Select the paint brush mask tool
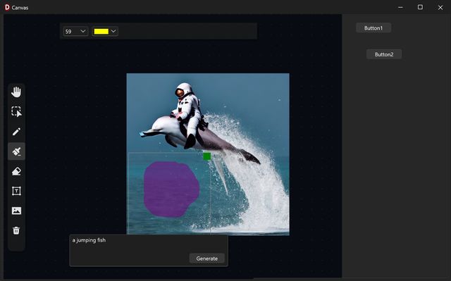The width and height of the screenshot is (451, 281). point(16,151)
